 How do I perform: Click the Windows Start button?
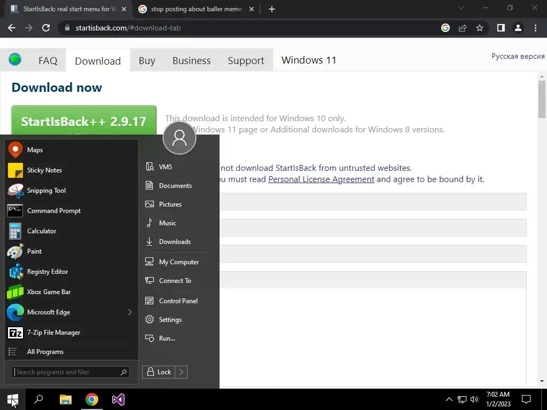(x=13, y=399)
